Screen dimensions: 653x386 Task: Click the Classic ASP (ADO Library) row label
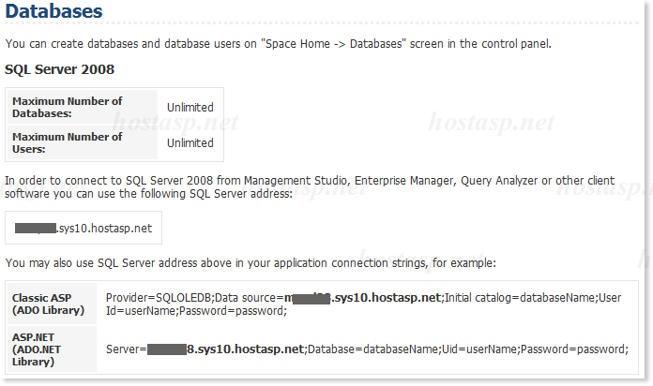click(x=48, y=304)
